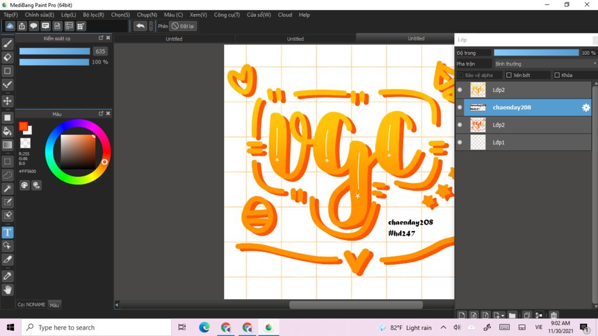
Task: Open the Bộ lọc(R) menu
Action: [93, 15]
